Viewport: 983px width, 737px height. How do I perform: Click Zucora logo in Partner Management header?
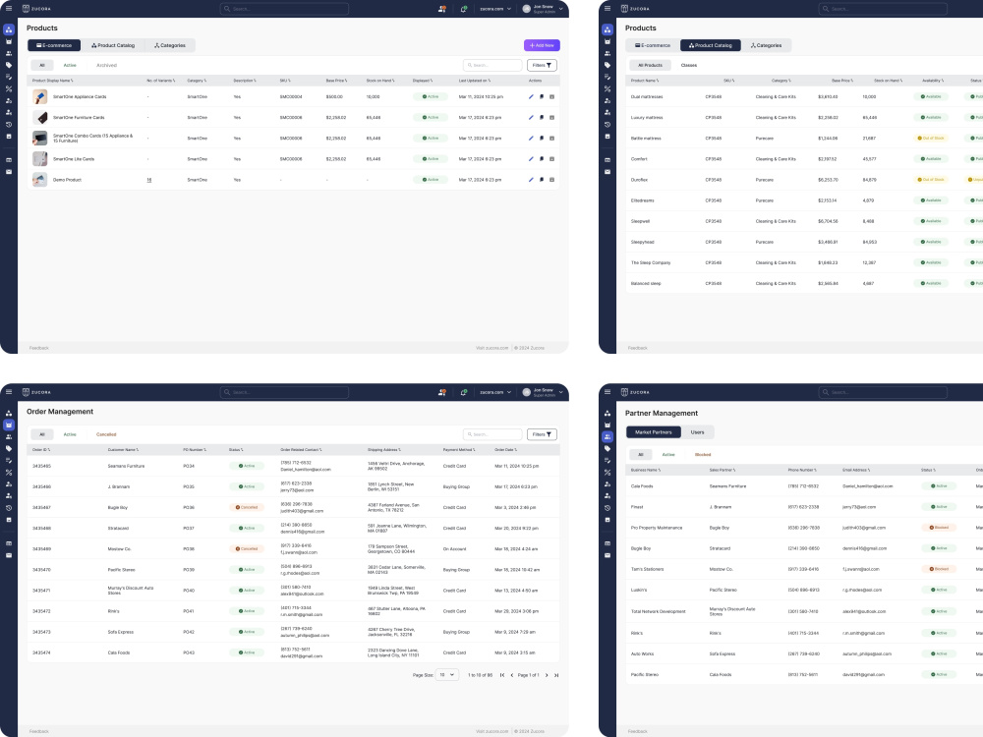point(635,392)
